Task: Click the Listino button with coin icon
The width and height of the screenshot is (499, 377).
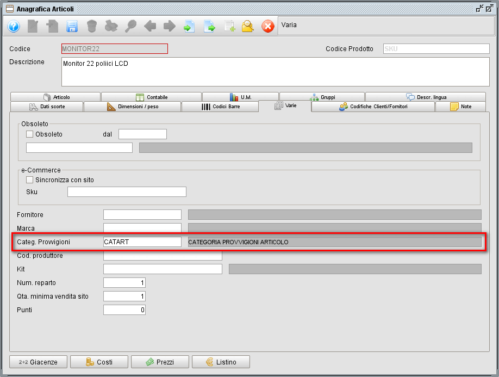Action: (221, 362)
